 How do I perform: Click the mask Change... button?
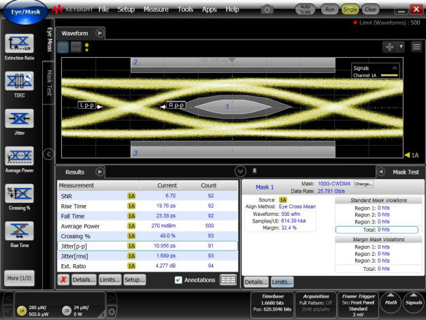363,184
